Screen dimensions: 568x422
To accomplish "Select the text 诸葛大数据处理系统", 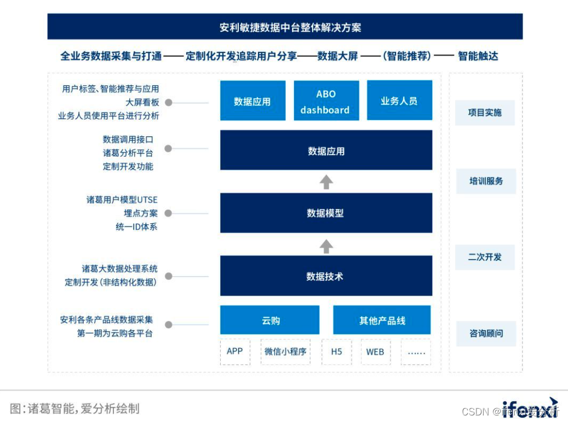I will pos(119,269).
